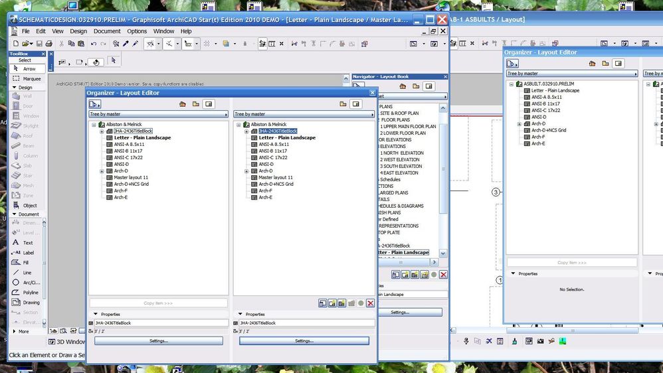Click red delete icon in Organizer right pane
This screenshot has width=663, height=373.
(x=371, y=303)
